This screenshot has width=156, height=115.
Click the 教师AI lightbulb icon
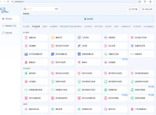[79, 62]
